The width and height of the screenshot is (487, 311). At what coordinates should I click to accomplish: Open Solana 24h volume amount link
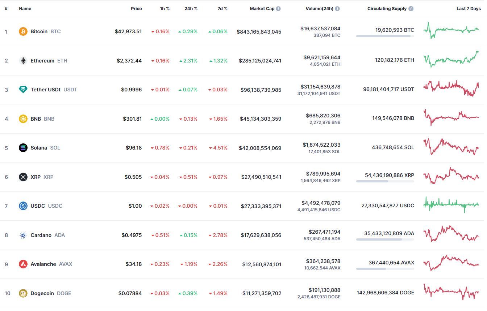coord(321,145)
